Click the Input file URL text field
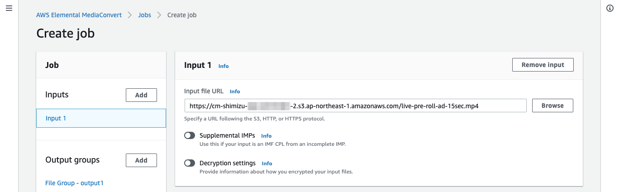The width and height of the screenshot is (619, 192). pos(355,106)
